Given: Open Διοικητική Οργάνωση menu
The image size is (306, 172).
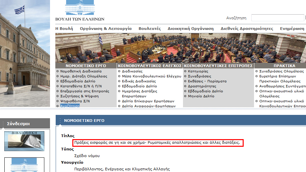Looking at the screenshot, I should tap(191, 29).
